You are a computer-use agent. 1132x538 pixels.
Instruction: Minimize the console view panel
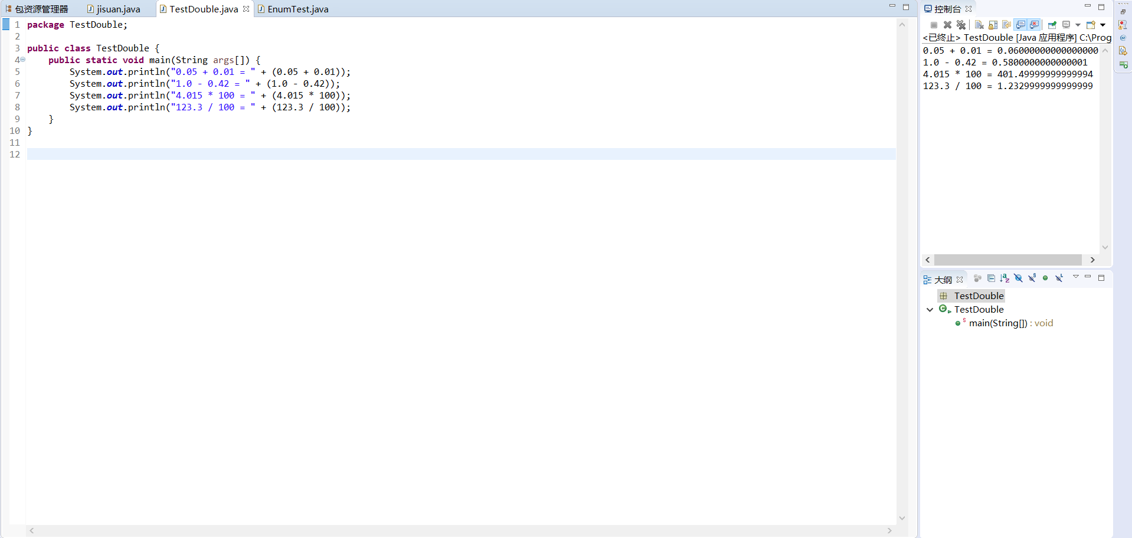coord(1088,6)
